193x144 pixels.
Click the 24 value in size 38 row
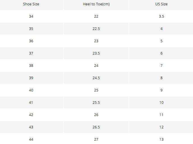click(96, 65)
